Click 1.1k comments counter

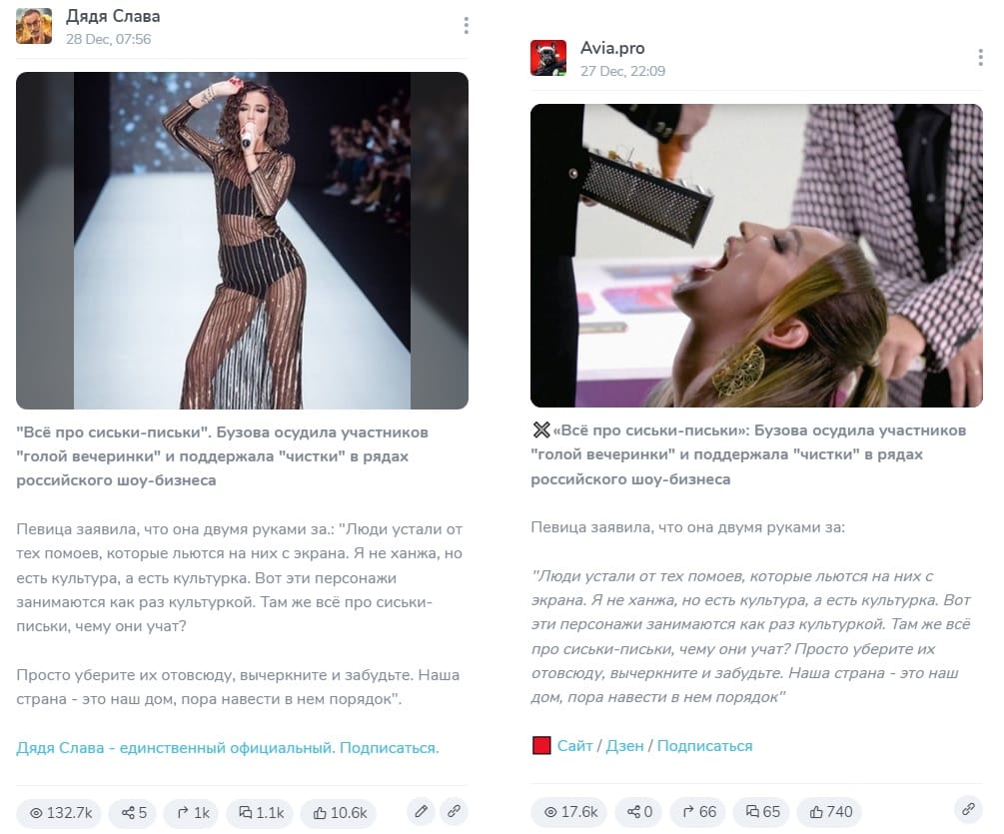[x=260, y=813]
